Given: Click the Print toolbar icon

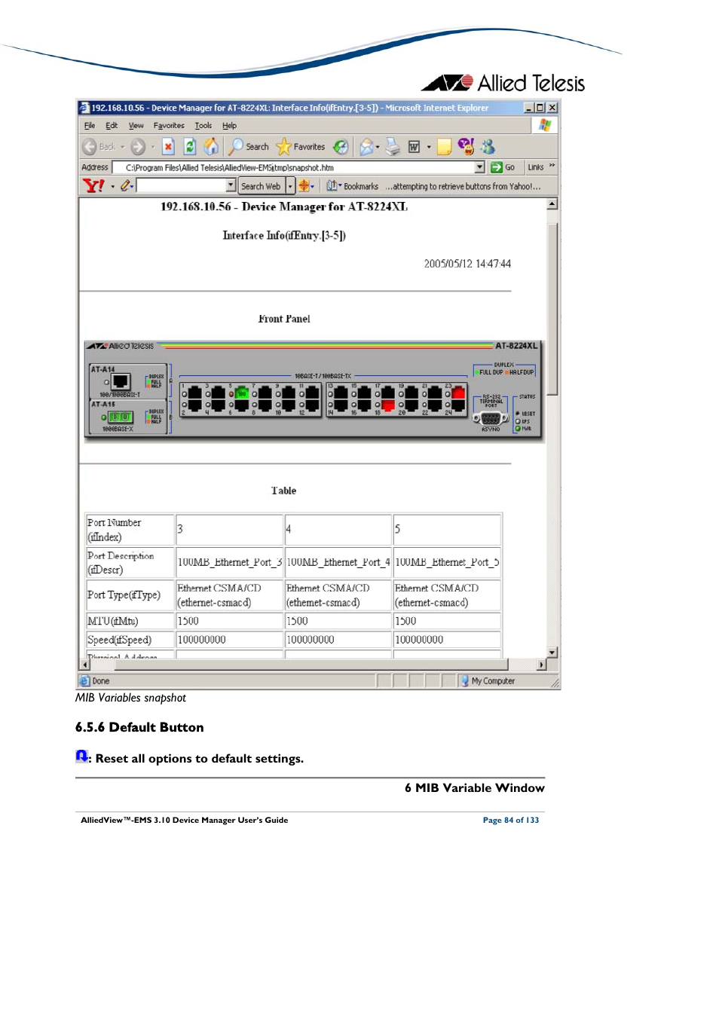Looking at the screenshot, I should (x=393, y=147).
